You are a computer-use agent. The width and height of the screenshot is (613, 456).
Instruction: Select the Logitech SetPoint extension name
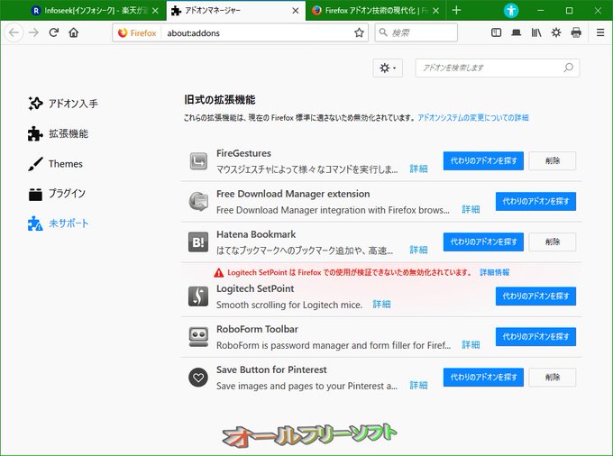coord(255,288)
